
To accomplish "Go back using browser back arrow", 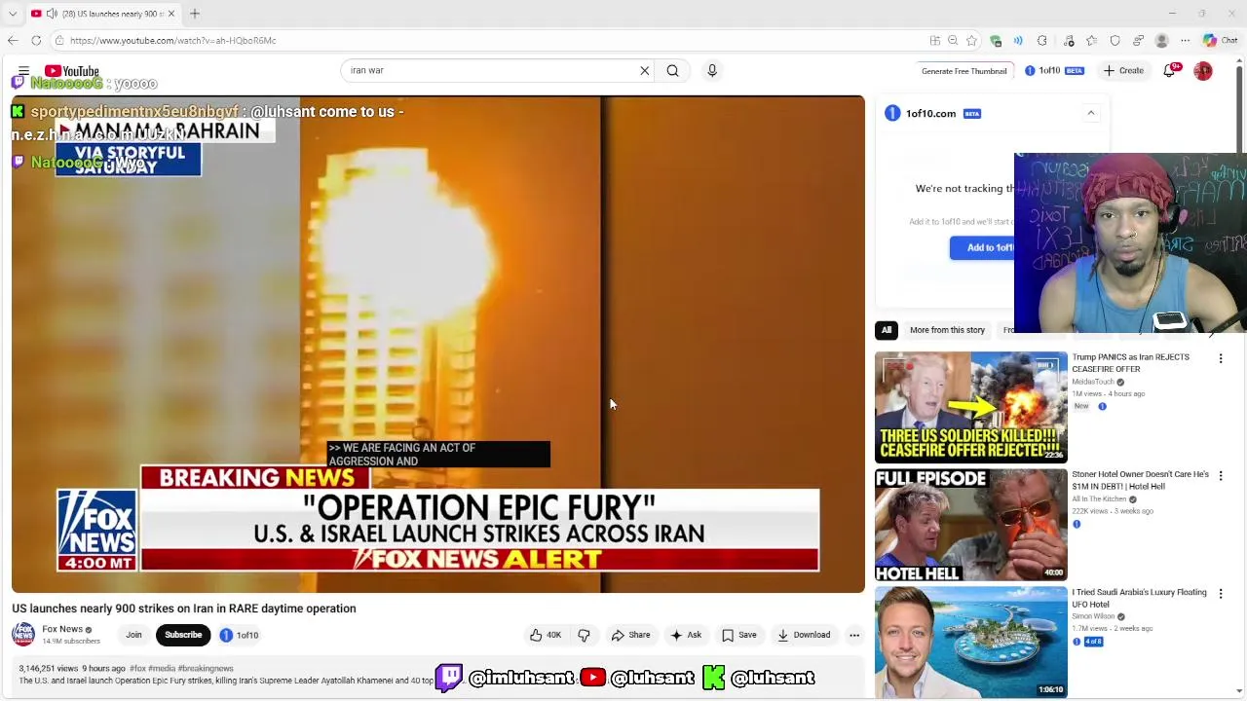I will (13, 40).
